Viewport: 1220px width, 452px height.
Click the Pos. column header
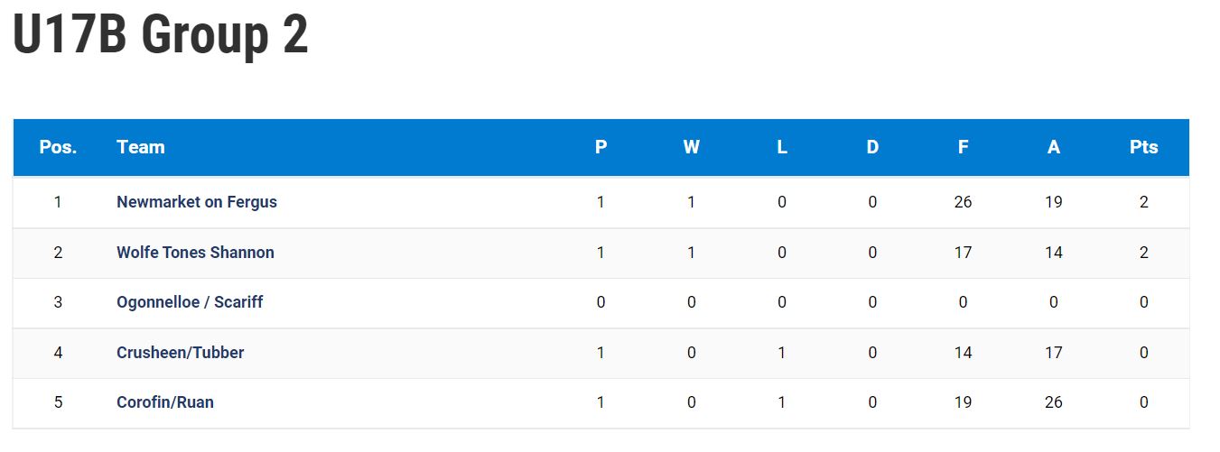[x=59, y=147]
